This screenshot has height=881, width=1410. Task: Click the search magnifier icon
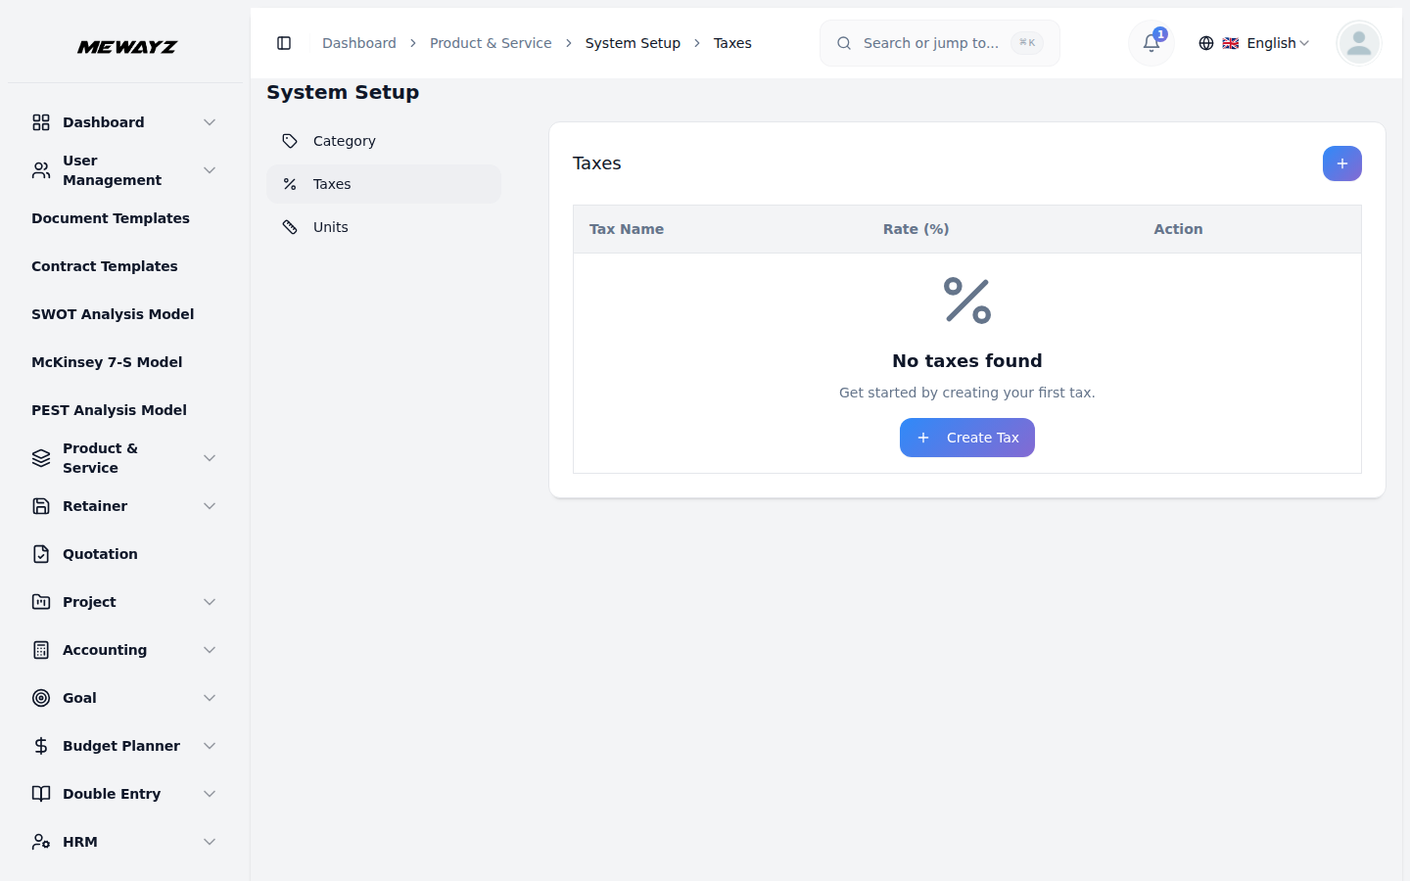coord(844,43)
